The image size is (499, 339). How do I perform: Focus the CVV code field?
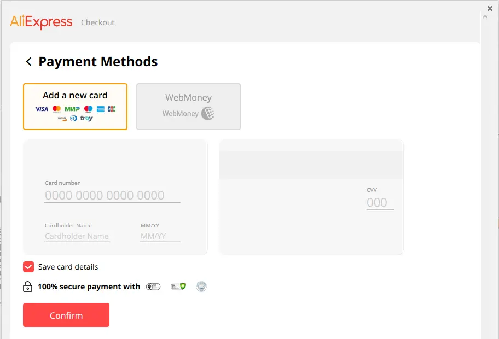(x=380, y=202)
